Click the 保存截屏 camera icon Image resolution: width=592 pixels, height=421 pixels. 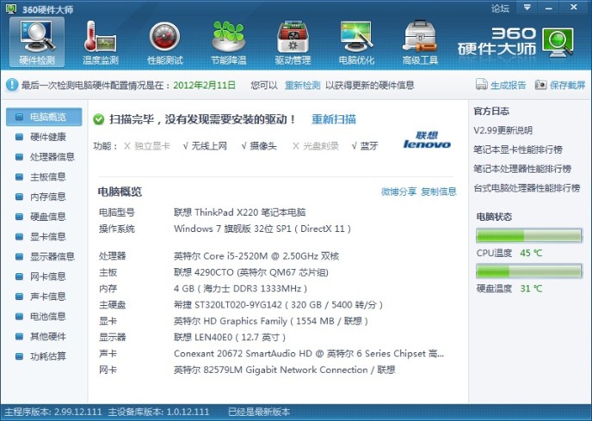540,84
